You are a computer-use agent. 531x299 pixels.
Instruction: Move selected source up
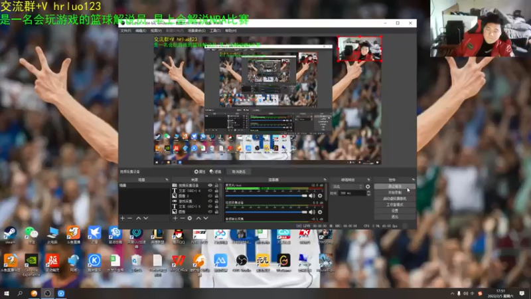click(198, 219)
